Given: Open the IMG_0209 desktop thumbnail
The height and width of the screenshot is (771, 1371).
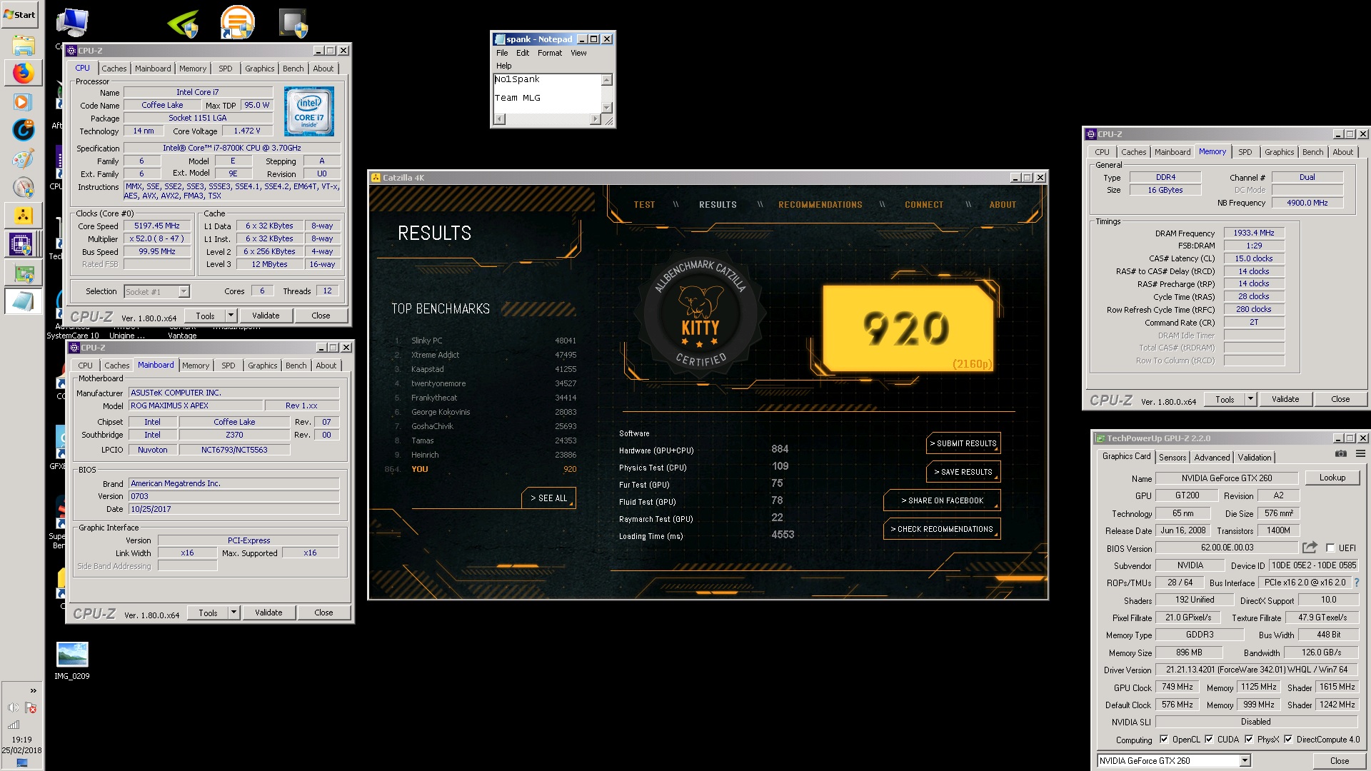Looking at the screenshot, I should point(72,660).
